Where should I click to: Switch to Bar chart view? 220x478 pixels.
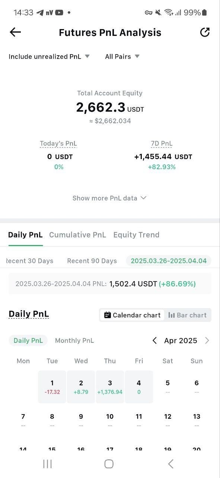[188, 315]
